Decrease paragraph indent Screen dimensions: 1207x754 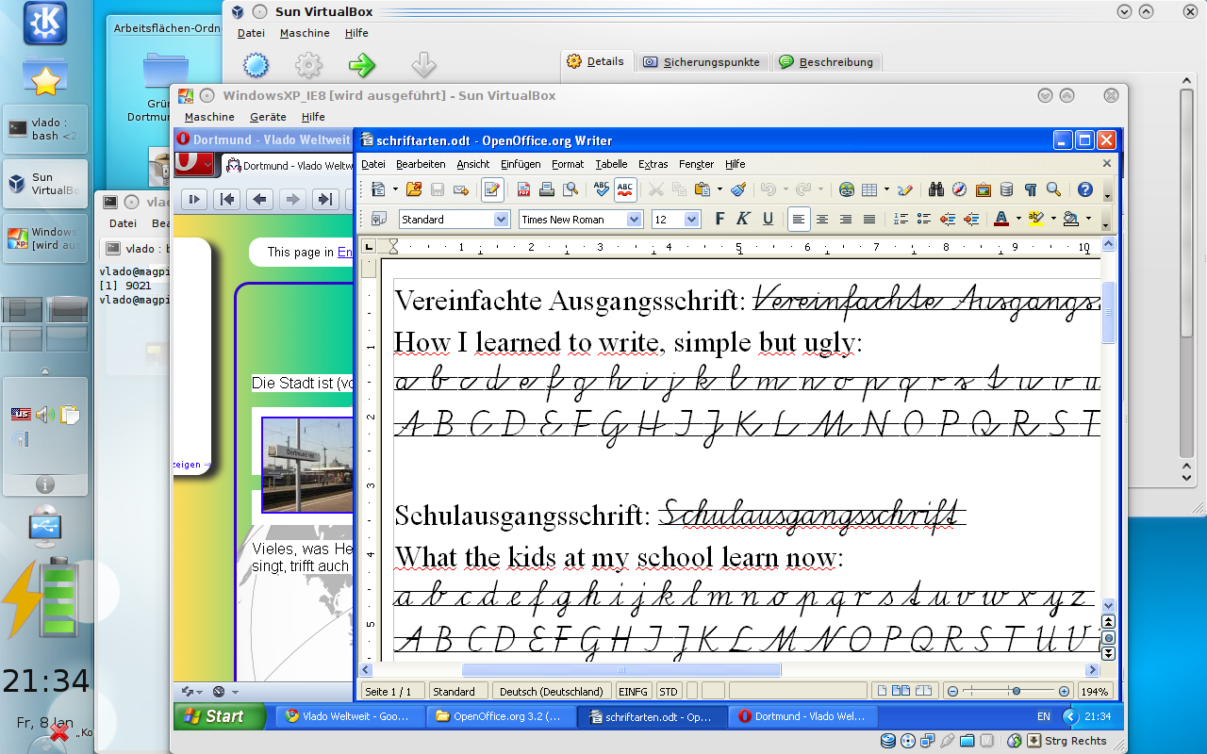948,219
